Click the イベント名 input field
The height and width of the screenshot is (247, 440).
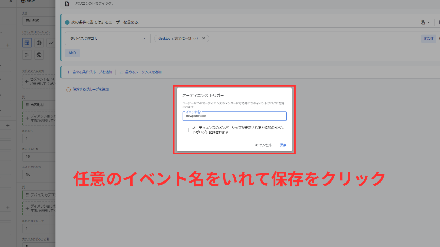point(234,116)
